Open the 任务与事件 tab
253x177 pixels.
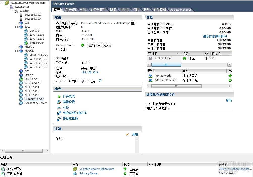98,10
